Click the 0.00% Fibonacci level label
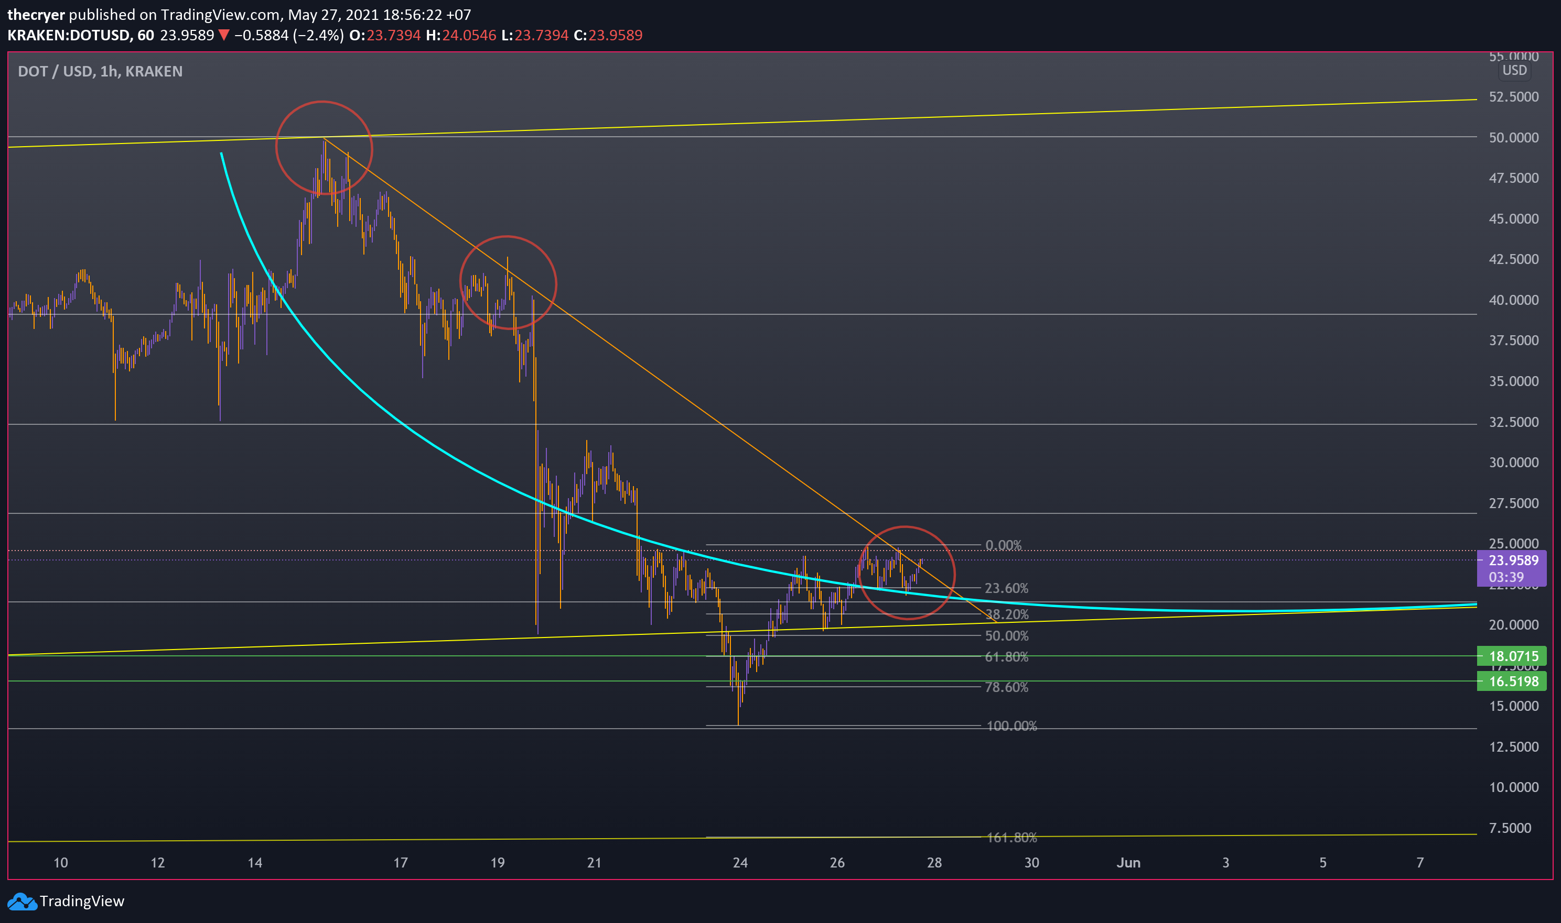 pyautogui.click(x=1003, y=545)
